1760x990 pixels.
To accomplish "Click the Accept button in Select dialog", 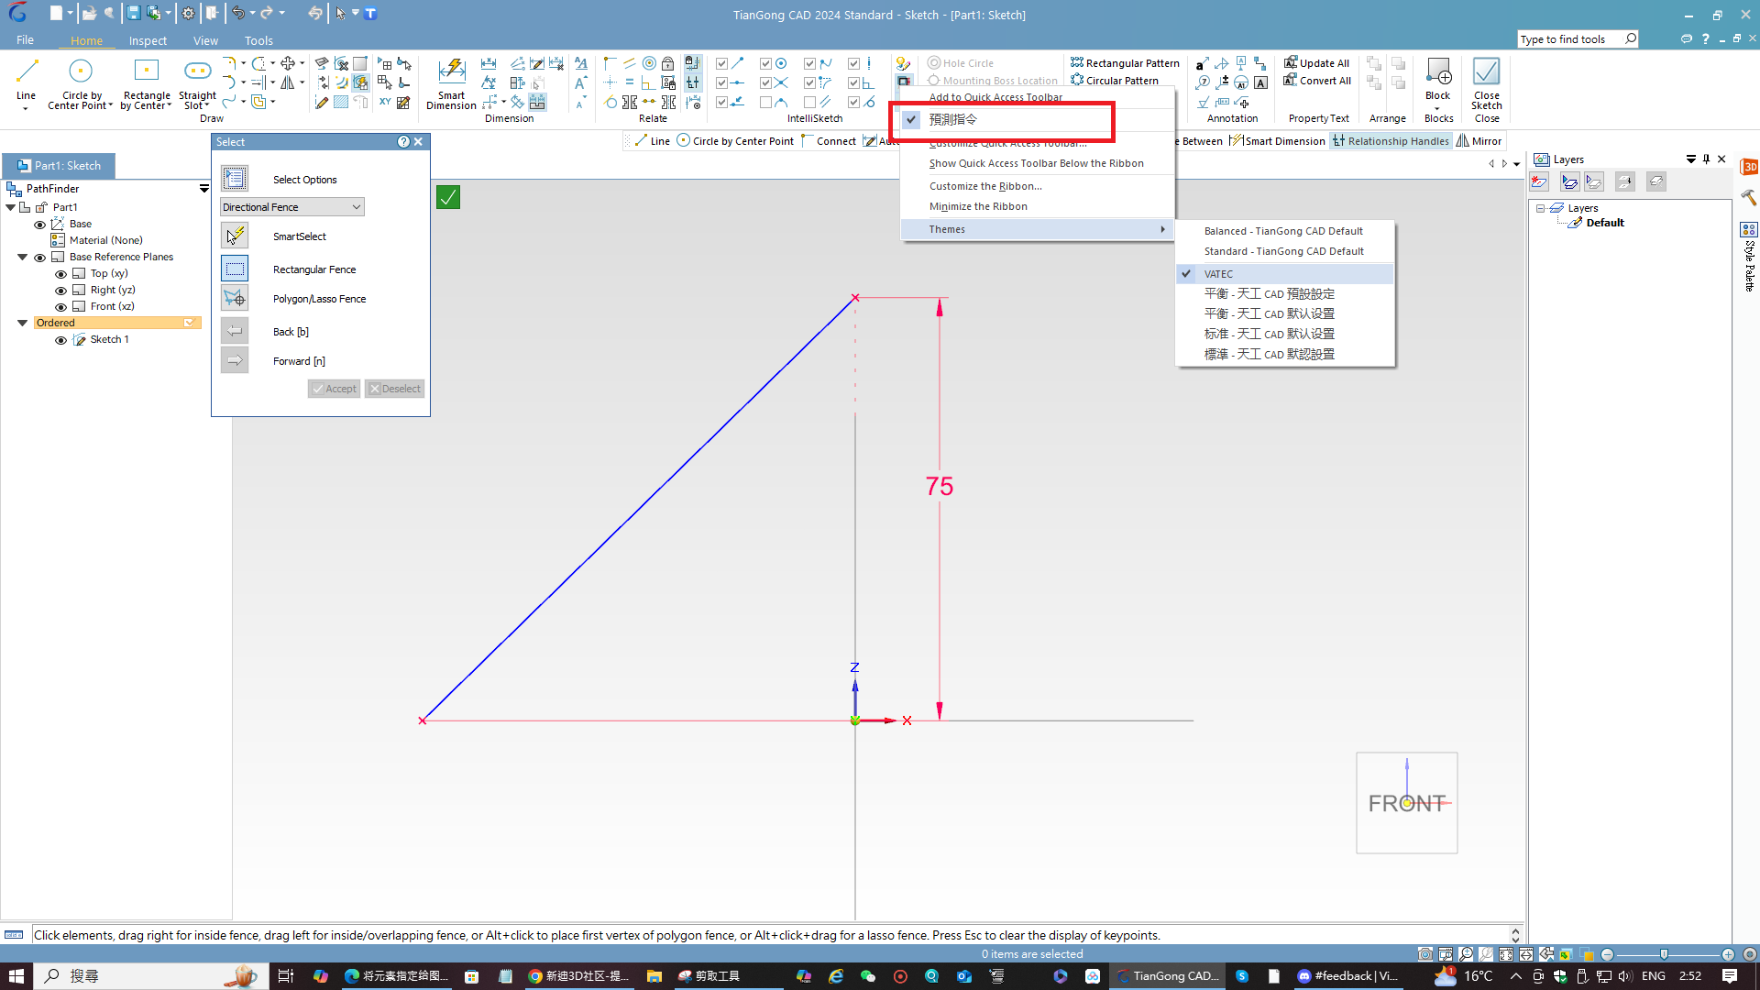I will click(334, 389).
